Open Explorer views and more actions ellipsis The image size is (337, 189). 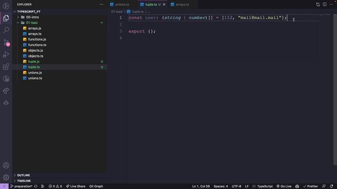[101, 5]
